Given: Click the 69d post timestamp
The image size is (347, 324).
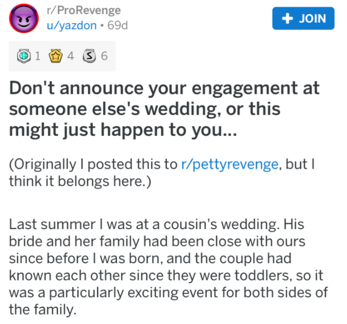Looking at the screenshot, I should coord(117,25).
